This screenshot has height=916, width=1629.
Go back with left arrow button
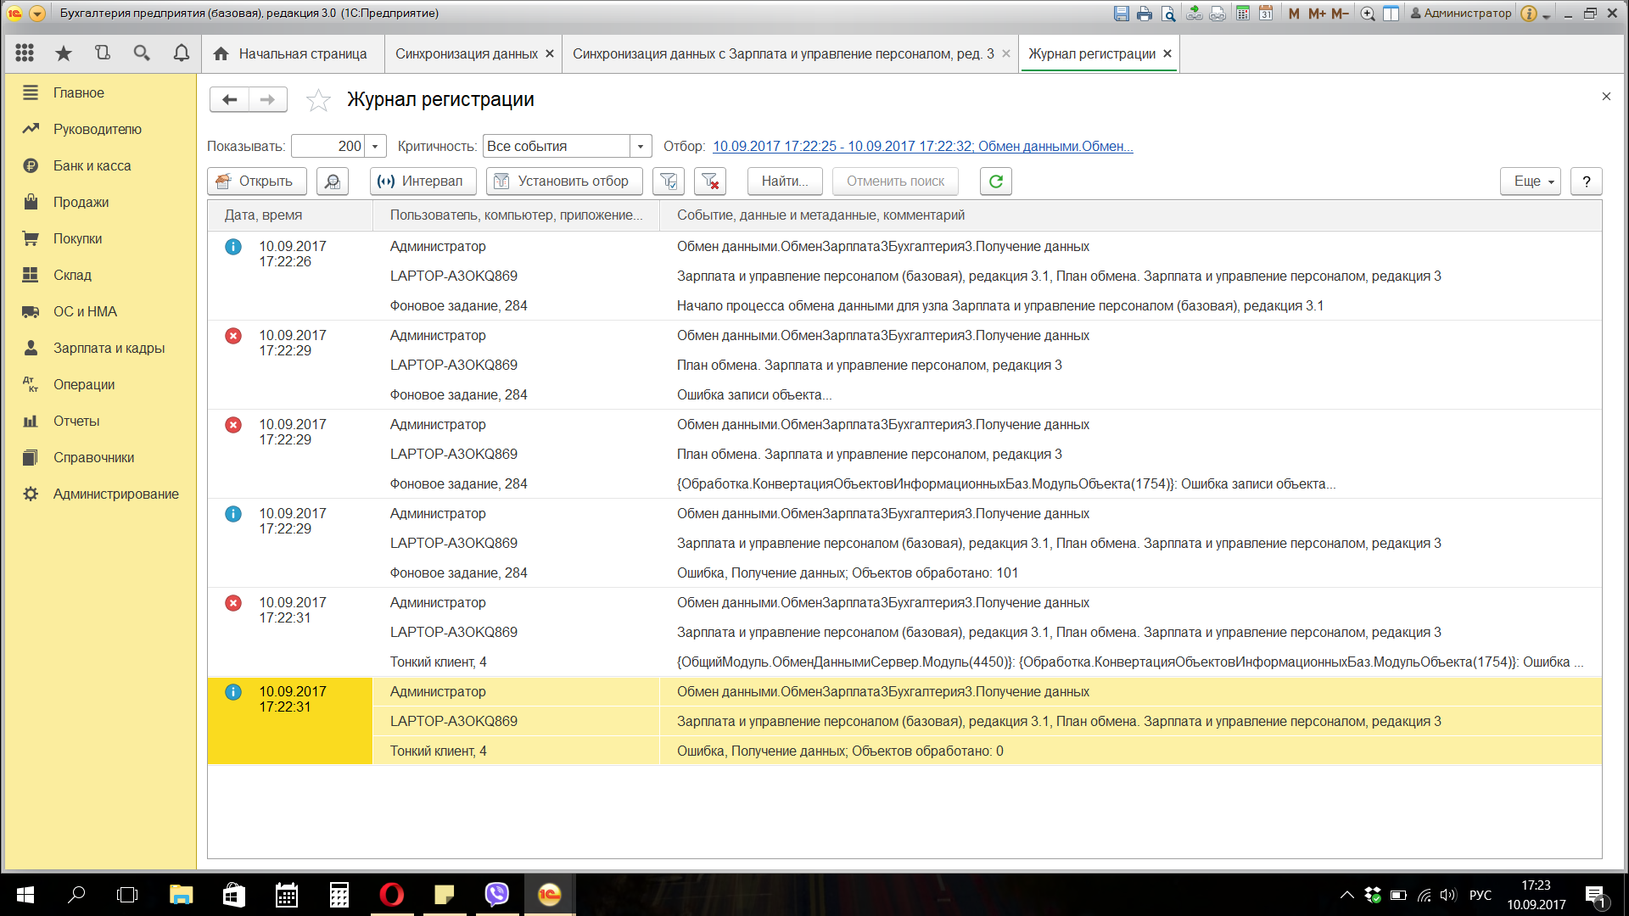point(229,99)
